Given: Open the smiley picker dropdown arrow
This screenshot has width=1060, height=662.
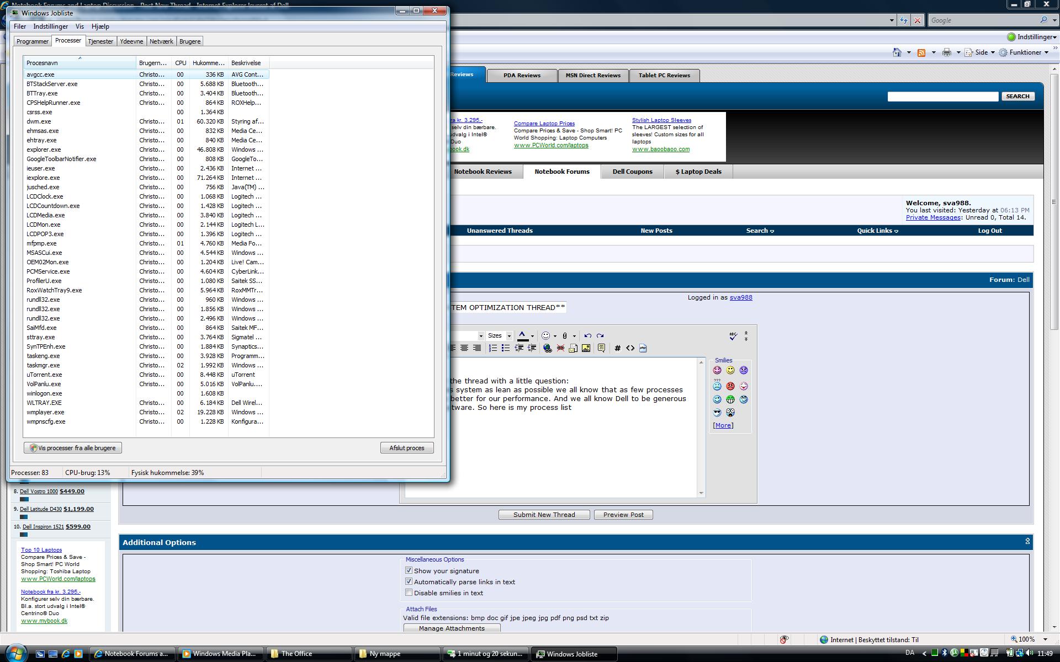Looking at the screenshot, I should [x=555, y=336].
